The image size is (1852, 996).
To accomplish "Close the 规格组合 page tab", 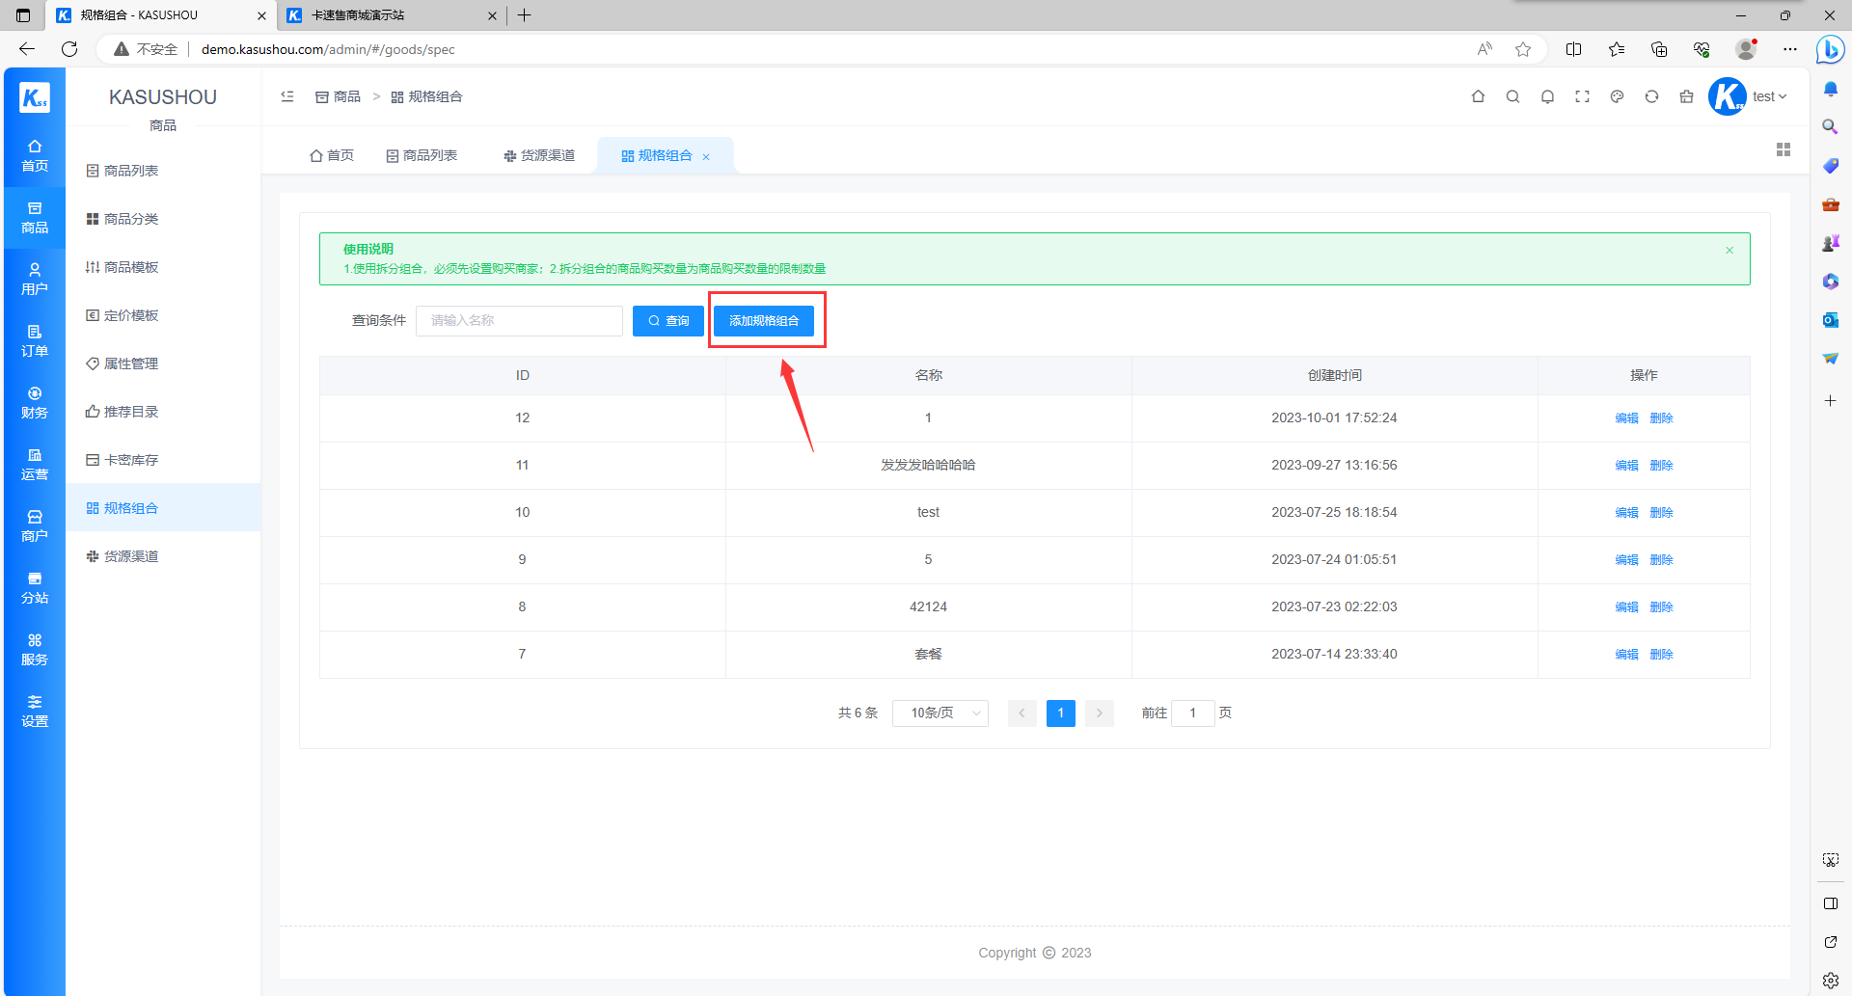I will (x=706, y=157).
